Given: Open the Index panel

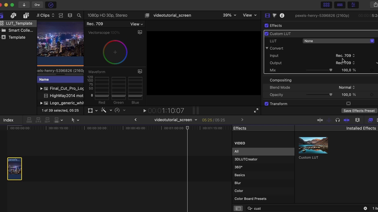Looking at the screenshot, I should 8,120.
